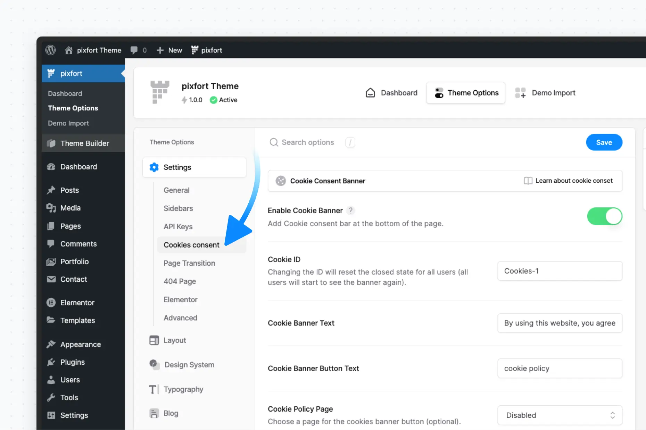Image resolution: width=646 pixels, height=430 pixels.
Task: Click the Users icon in the sidebar
Action: (51, 380)
